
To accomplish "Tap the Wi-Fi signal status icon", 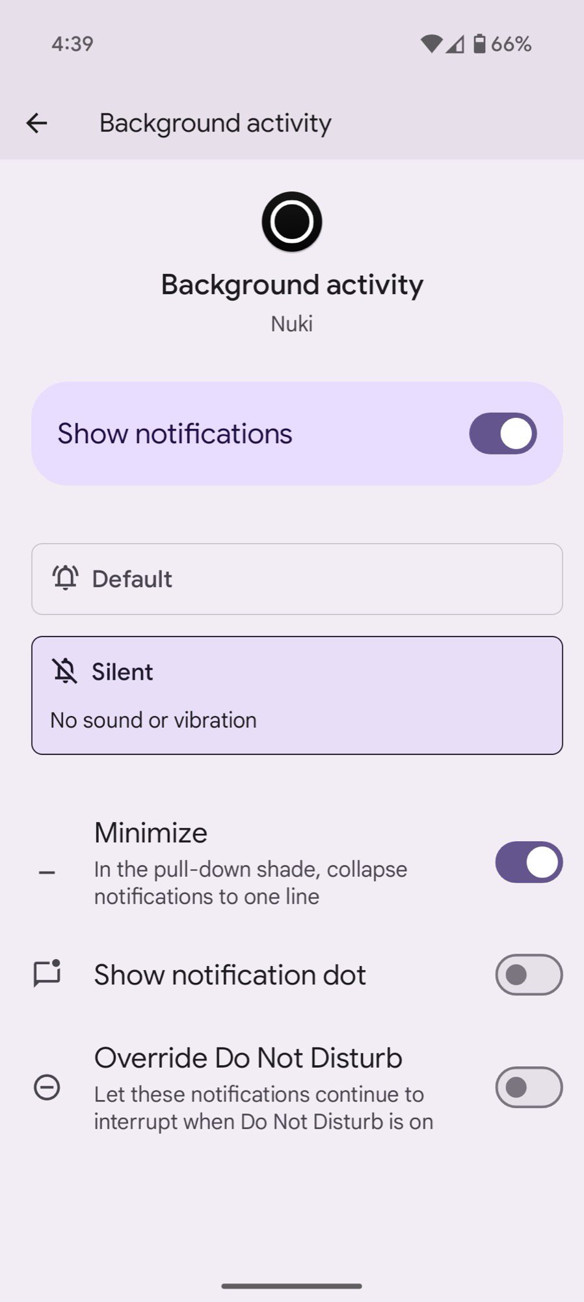I will (431, 44).
